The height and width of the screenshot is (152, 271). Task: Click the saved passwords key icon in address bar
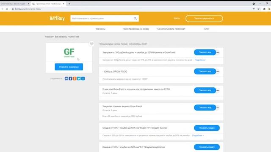point(254,9)
